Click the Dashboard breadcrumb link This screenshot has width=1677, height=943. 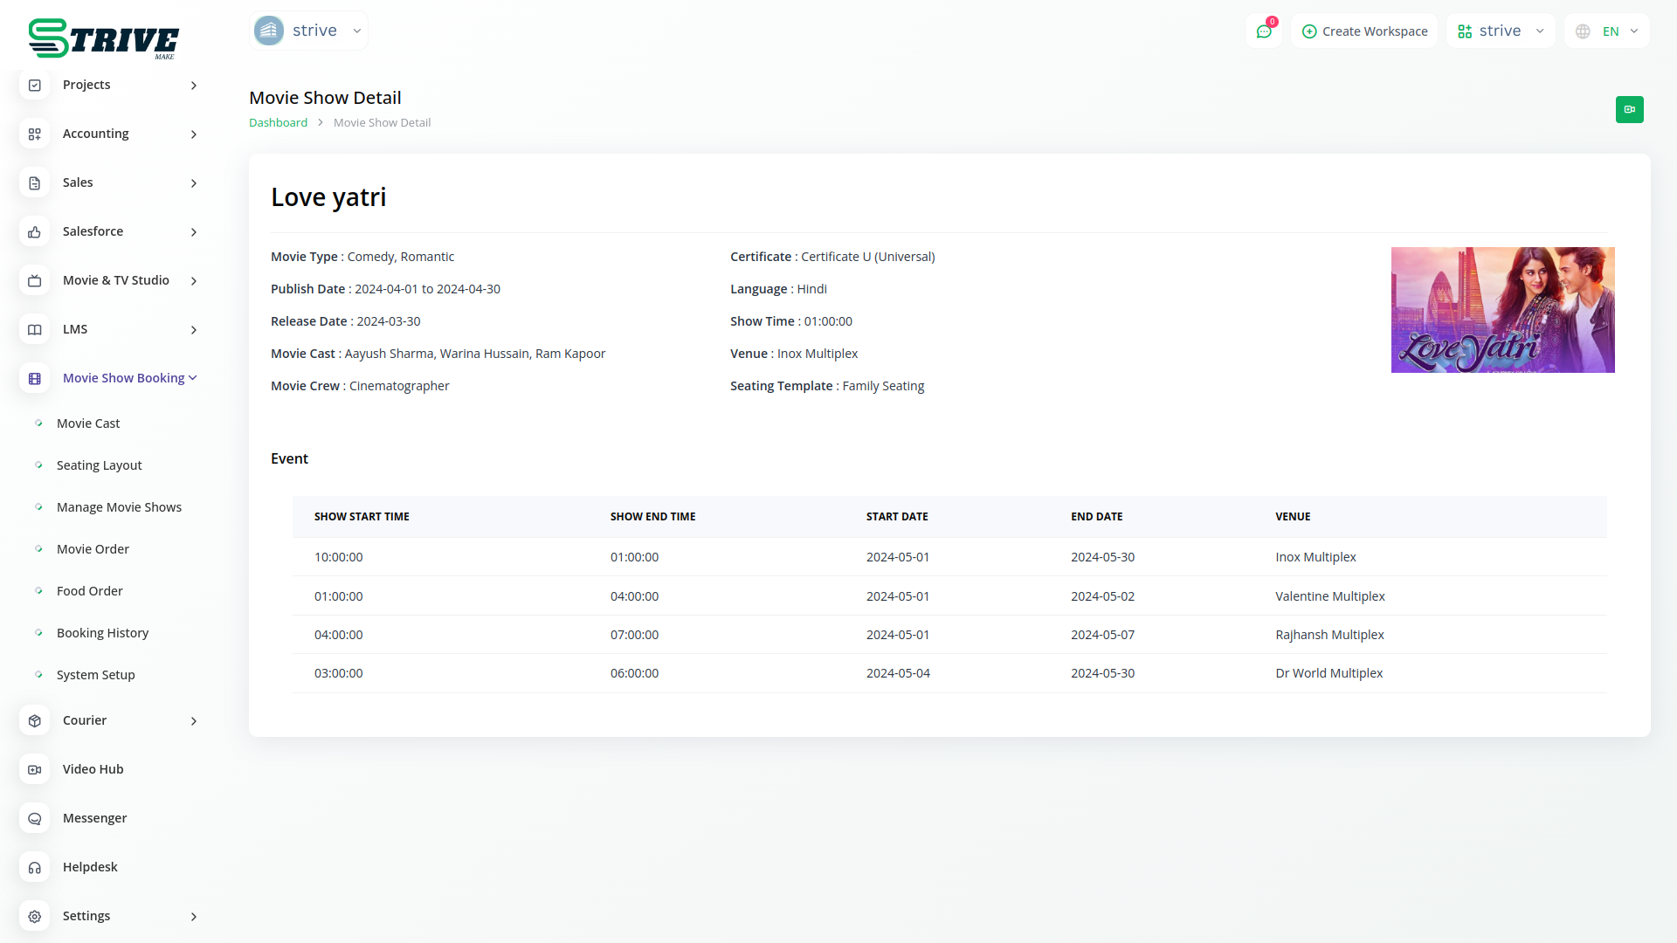[x=278, y=122]
